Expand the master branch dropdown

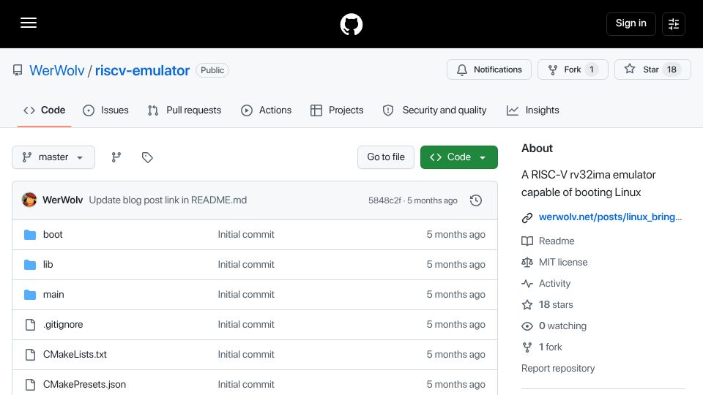tap(53, 157)
